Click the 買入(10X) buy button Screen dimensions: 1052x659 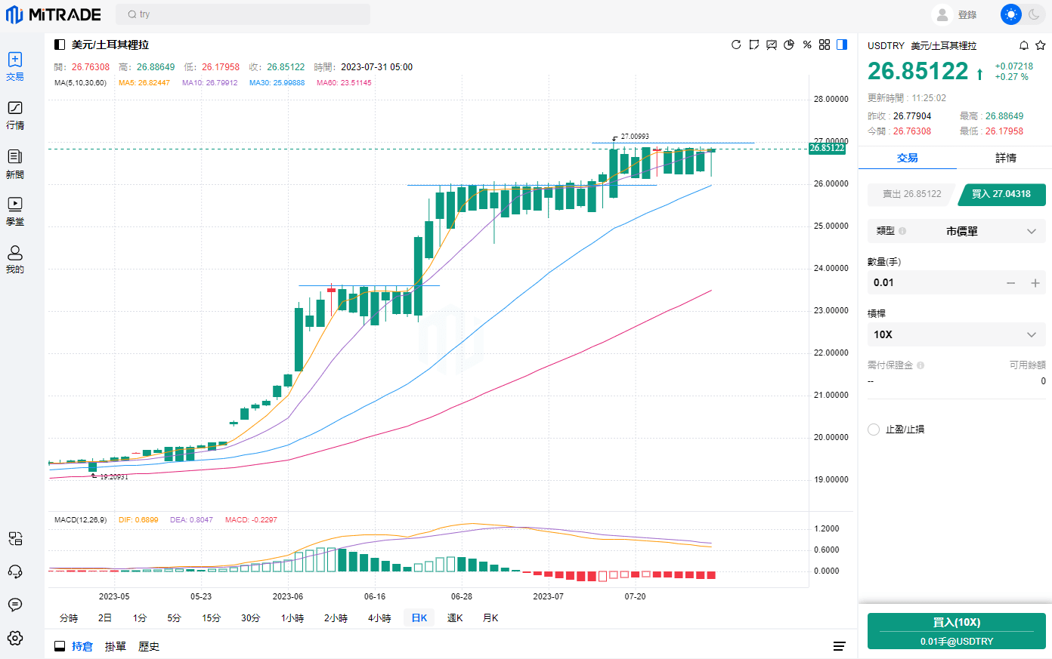pyautogui.click(x=956, y=631)
